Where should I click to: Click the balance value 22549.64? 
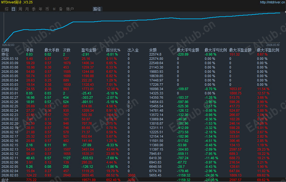coord(156,63)
